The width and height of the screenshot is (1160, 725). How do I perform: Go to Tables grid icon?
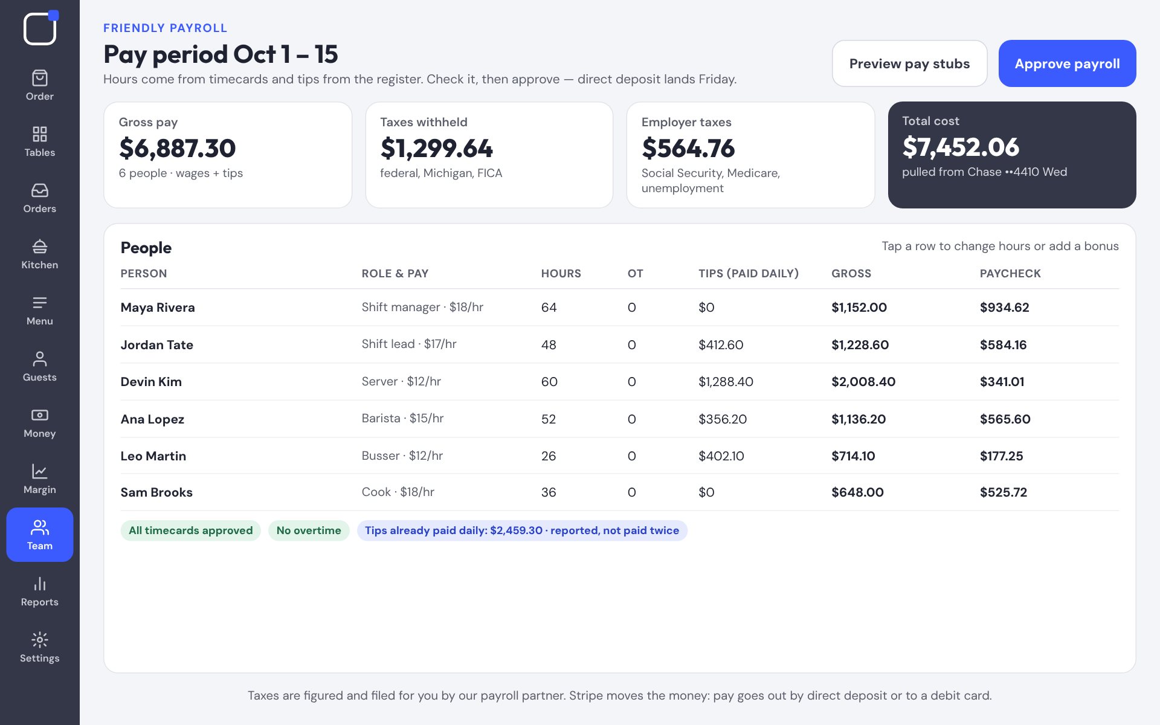(40, 134)
